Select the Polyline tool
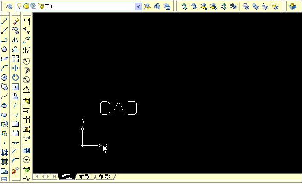The width and height of the screenshot is (302, 184). click(4, 40)
